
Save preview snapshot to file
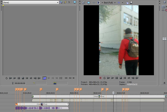click(x=131, y=3)
